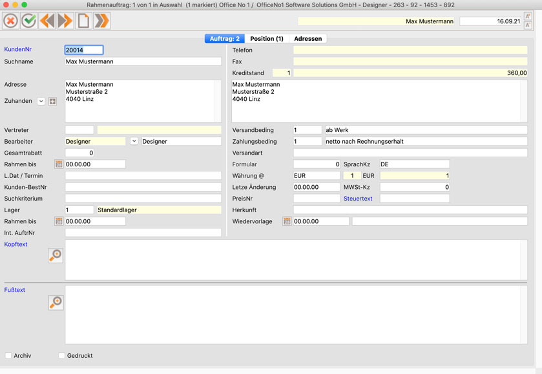Click the Gesamtrabatt input field
This screenshot has height=374, width=542.
click(79, 153)
